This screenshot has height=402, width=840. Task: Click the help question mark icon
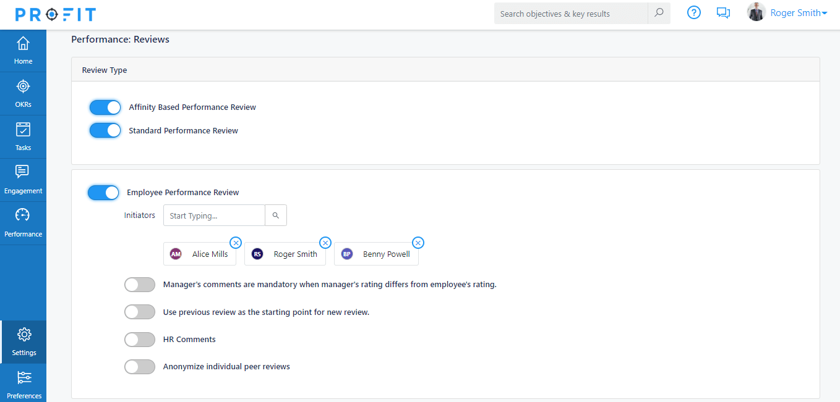[694, 13]
